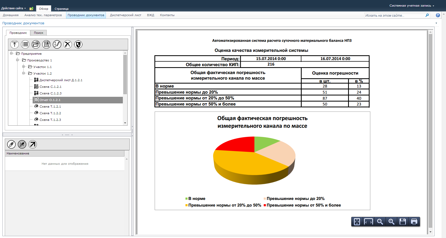The width and height of the screenshot is (446, 238).
Task: Click report viewer scrollbar down arrow
Action: [430, 232]
